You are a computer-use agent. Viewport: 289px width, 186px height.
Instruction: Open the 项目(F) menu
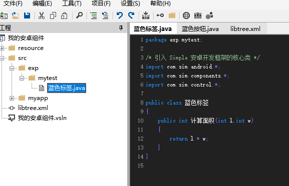(x=101, y=3)
